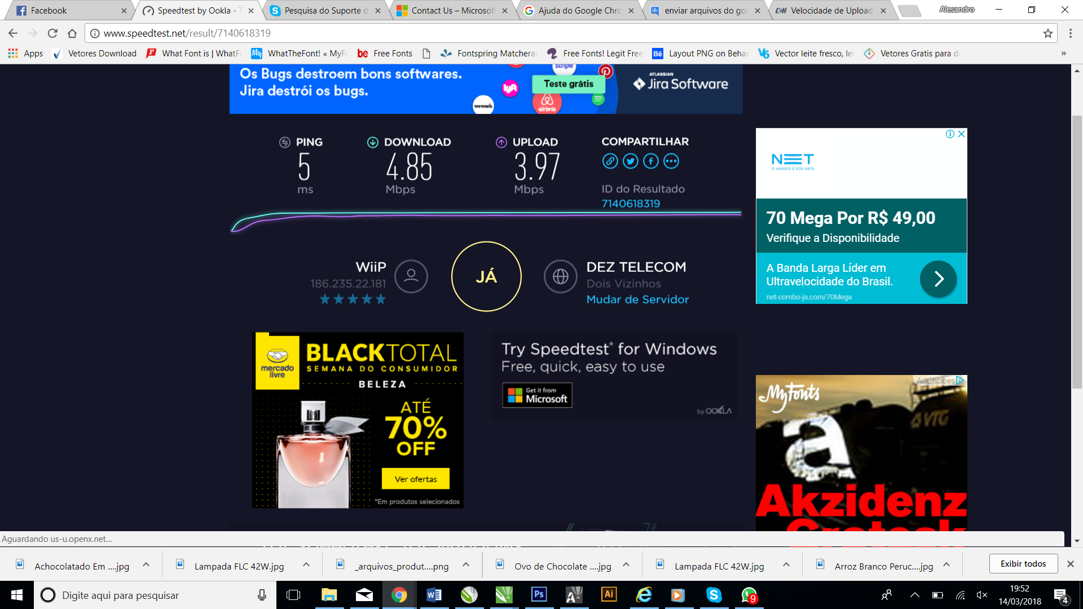Open Photoshop from taskbar
Image resolution: width=1083 pixels, height=609 pixels.
(539, 595)
